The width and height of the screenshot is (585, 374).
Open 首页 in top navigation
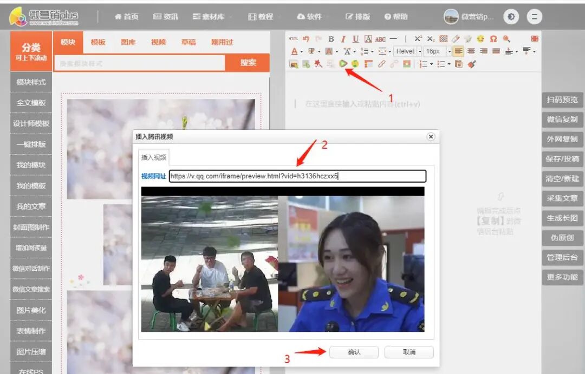pyautogui.click(x=126, y=17)
